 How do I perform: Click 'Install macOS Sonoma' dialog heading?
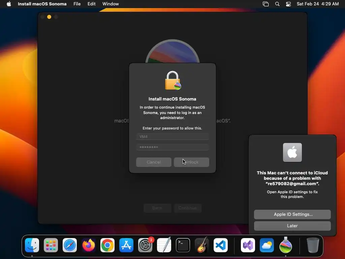tap(172, 99)
